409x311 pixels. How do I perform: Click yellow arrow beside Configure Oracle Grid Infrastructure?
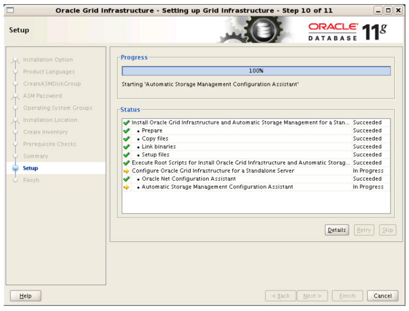[x=126, y=171]
